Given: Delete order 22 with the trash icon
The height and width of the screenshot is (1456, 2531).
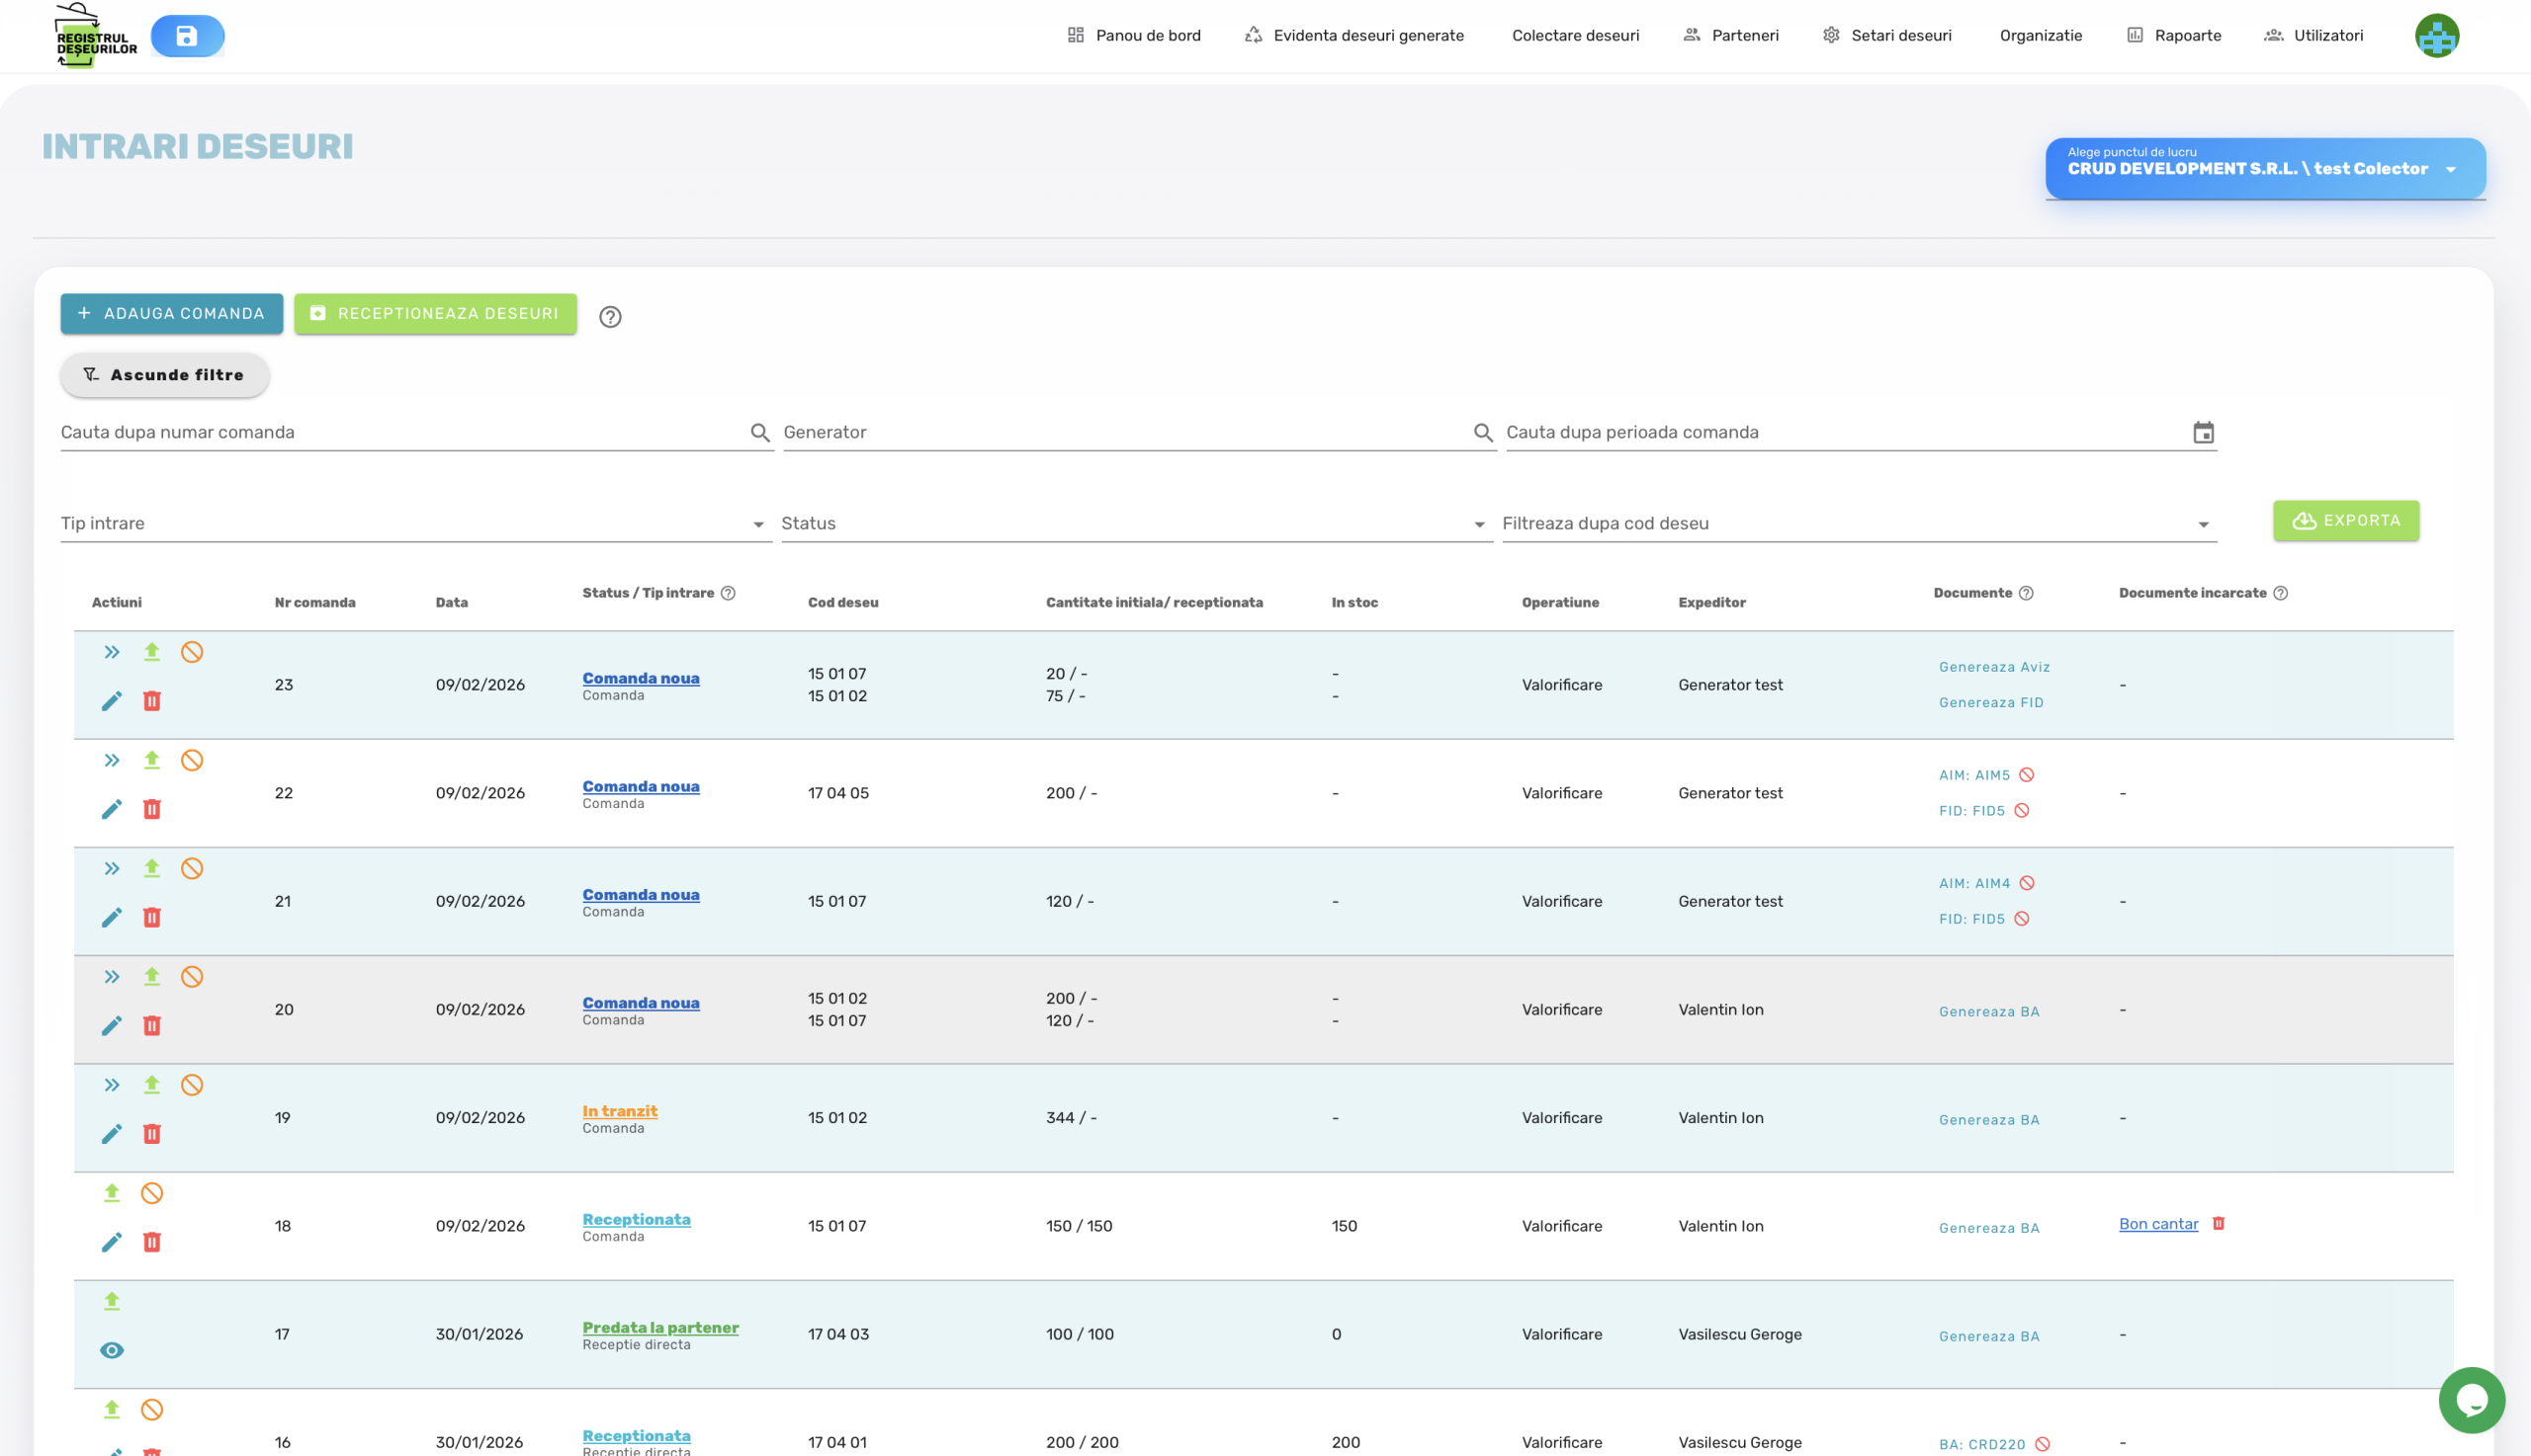Looking at the screenshot, I should (152, 809).
